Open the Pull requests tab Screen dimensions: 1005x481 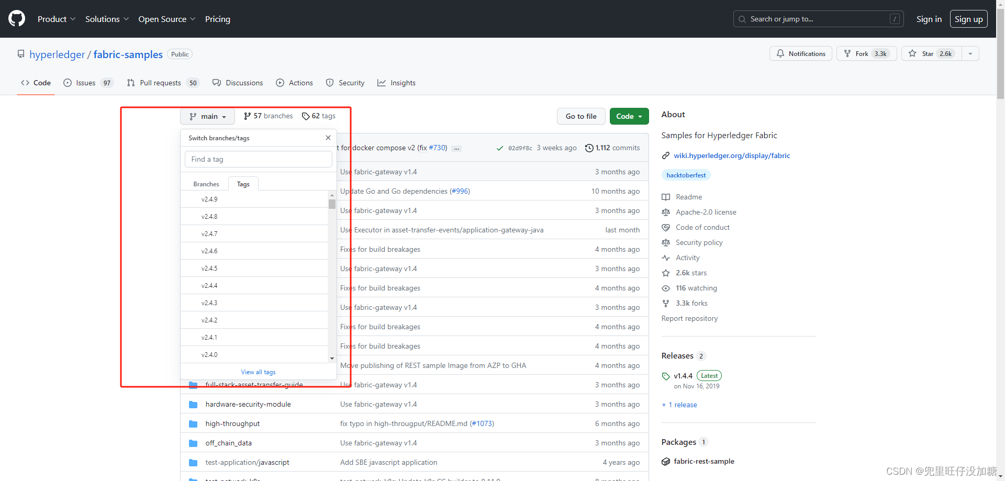(163, 83)
